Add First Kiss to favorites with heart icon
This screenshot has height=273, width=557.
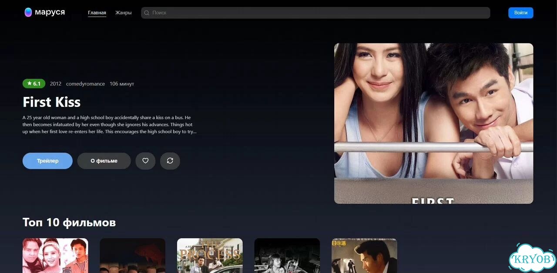[x=145, y=161]
